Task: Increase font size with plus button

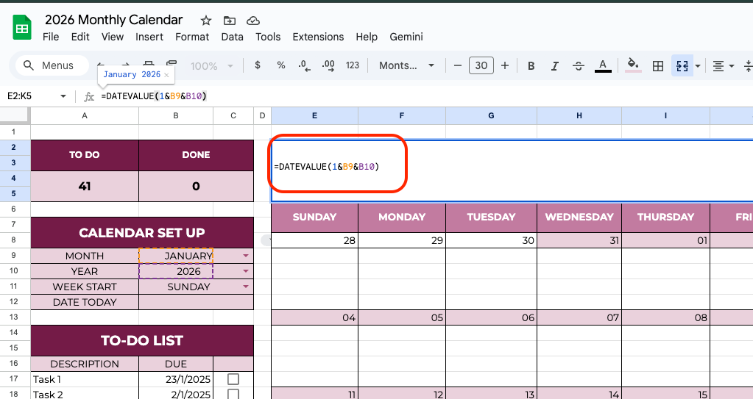Action: pos(505,65)
